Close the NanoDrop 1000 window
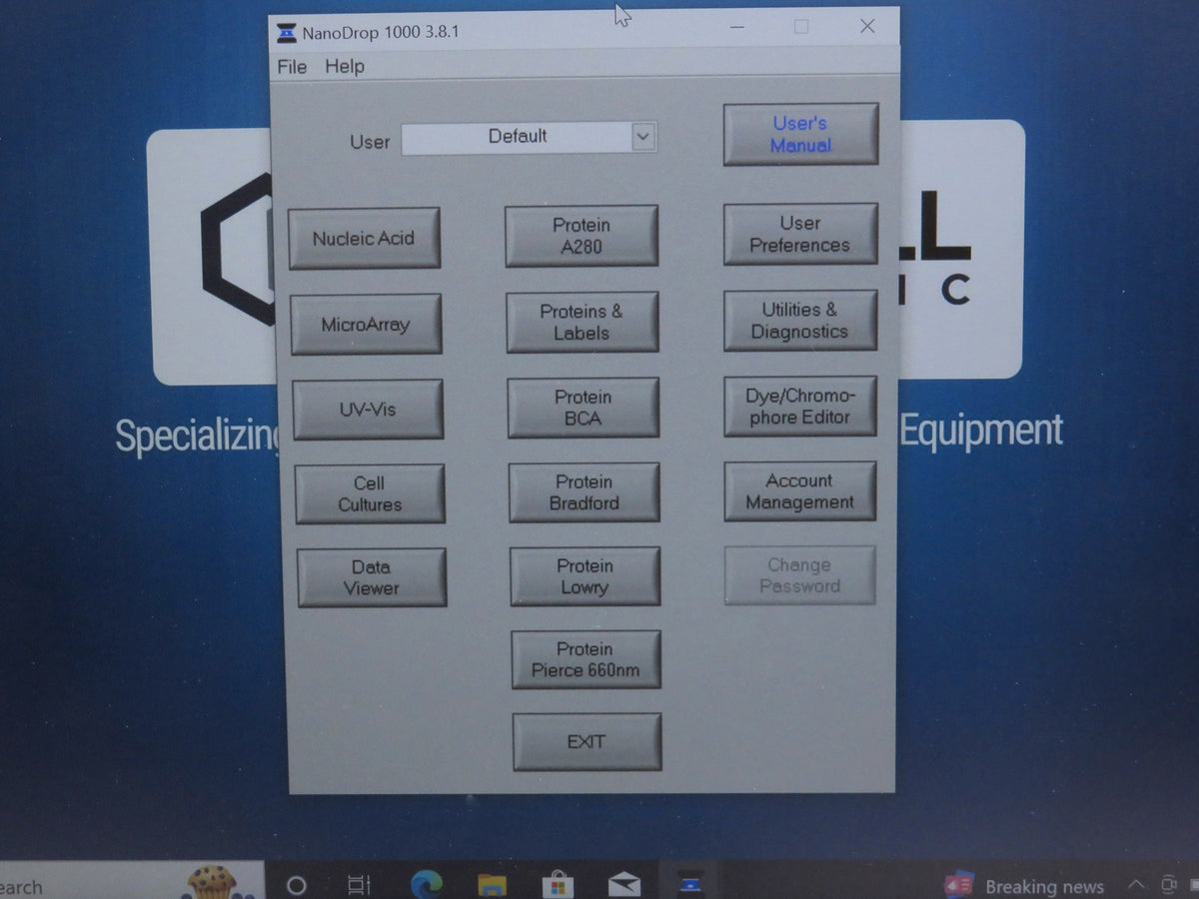Screen dimensions: 1199x899 tap(867, 27)
